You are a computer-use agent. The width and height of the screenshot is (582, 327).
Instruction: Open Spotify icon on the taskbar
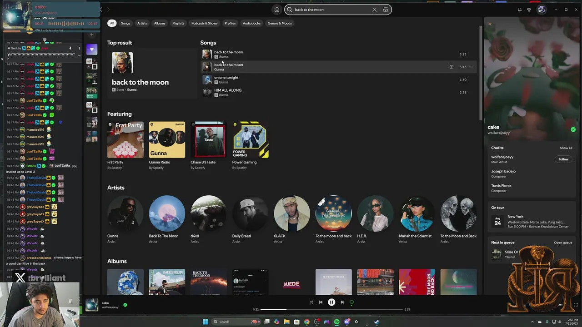coord(336,322)
